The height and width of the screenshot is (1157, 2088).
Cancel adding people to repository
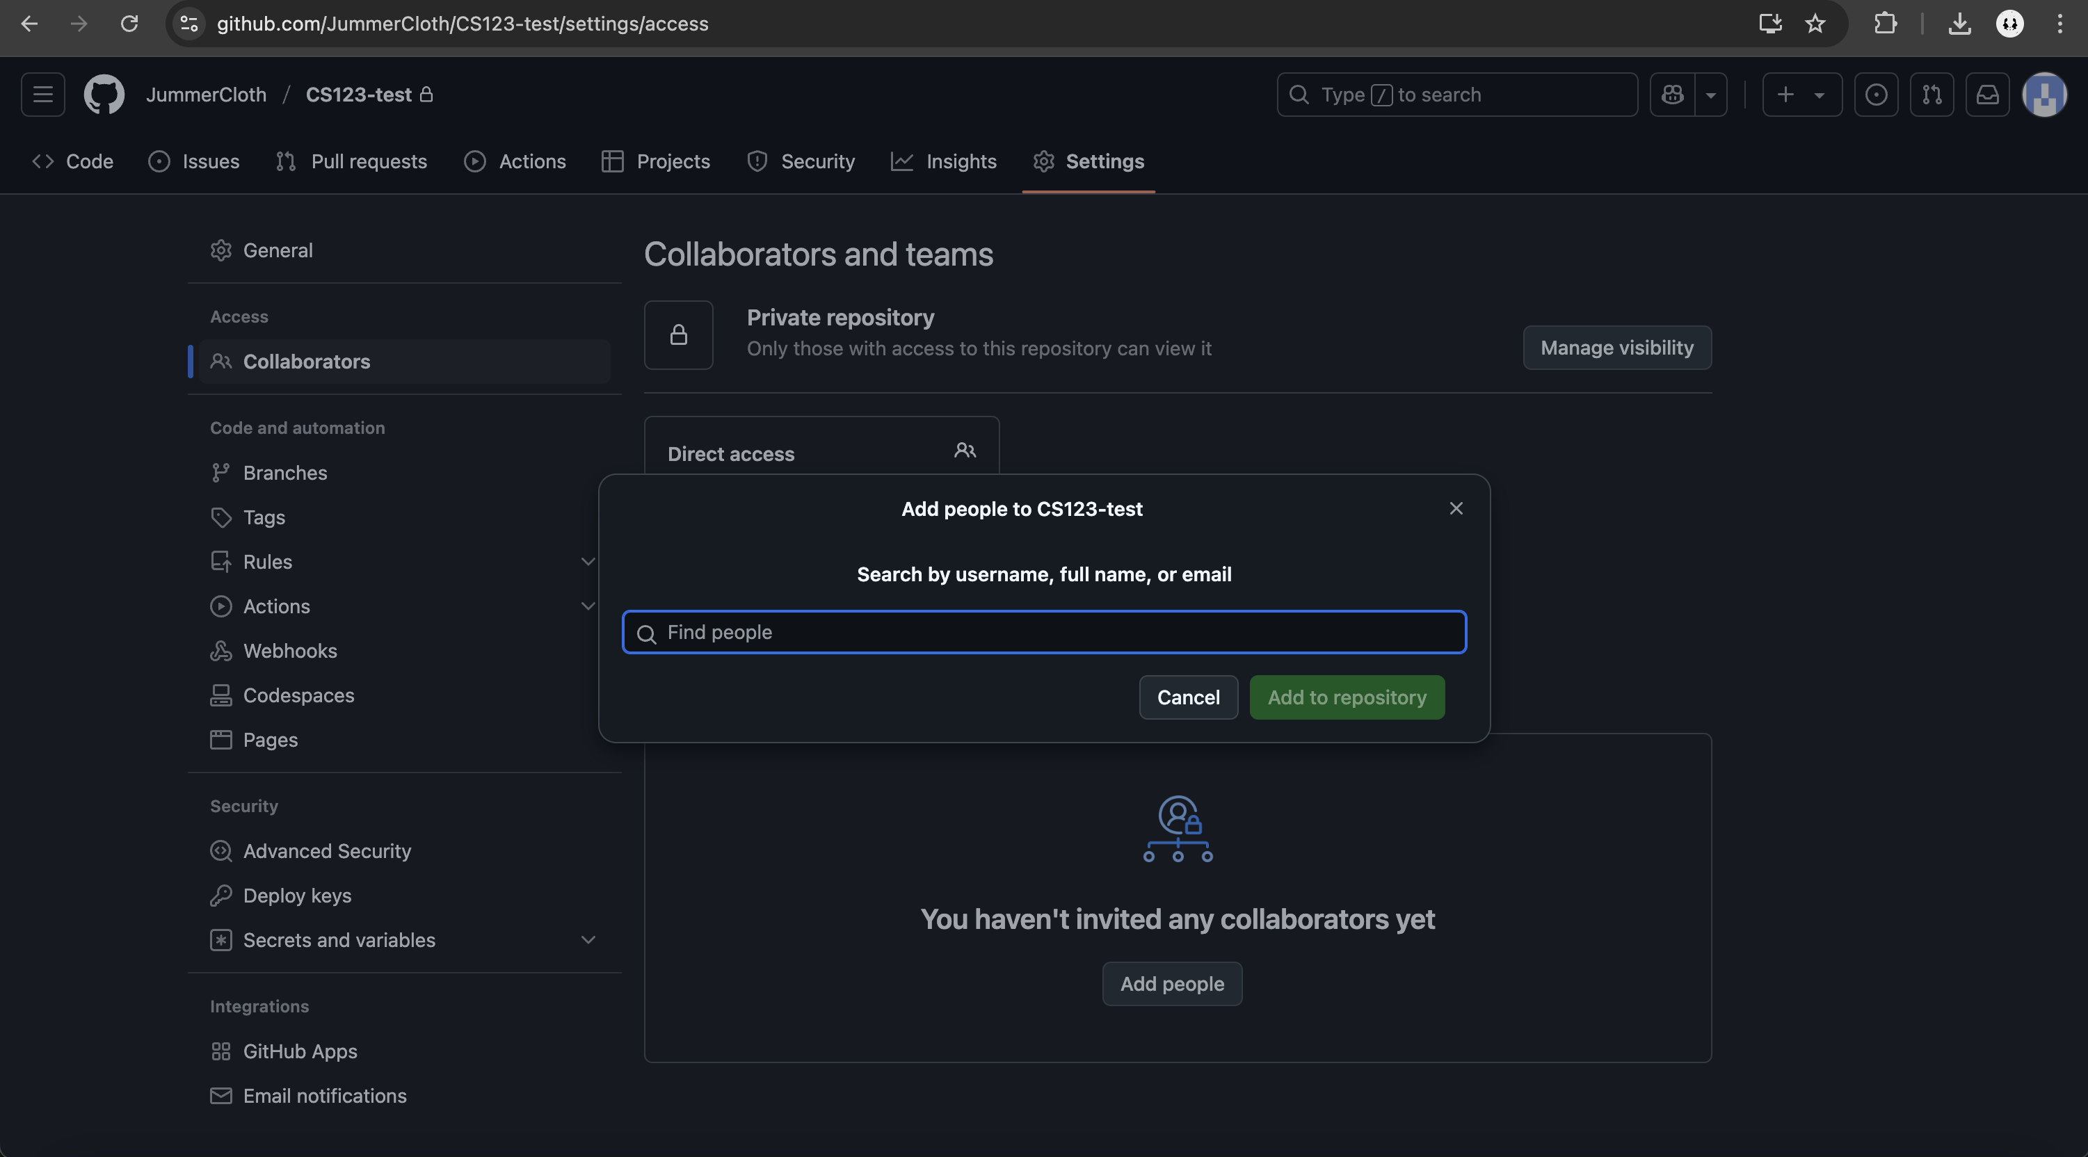[x=1188, y=697]
